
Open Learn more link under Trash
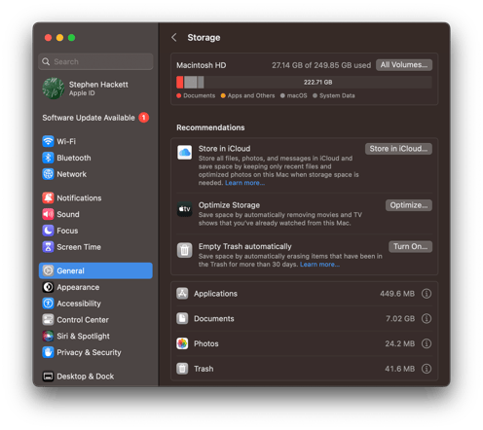(319, 265)
